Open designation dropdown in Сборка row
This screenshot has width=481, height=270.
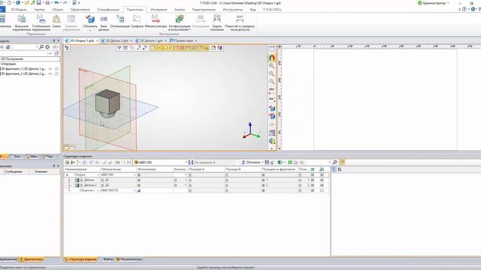click(x=135, y=175)
